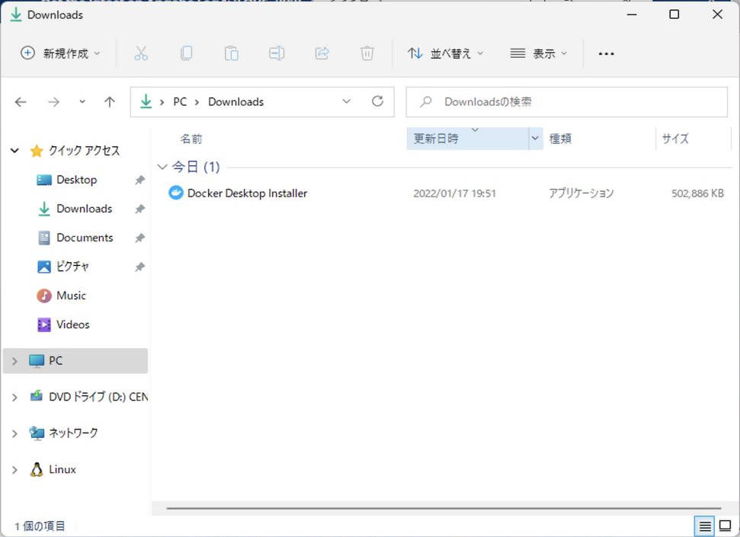This screenshot has width=740, height=537.
Task: Collapse the クイック アクセス tree node
Action: (14, 151)
